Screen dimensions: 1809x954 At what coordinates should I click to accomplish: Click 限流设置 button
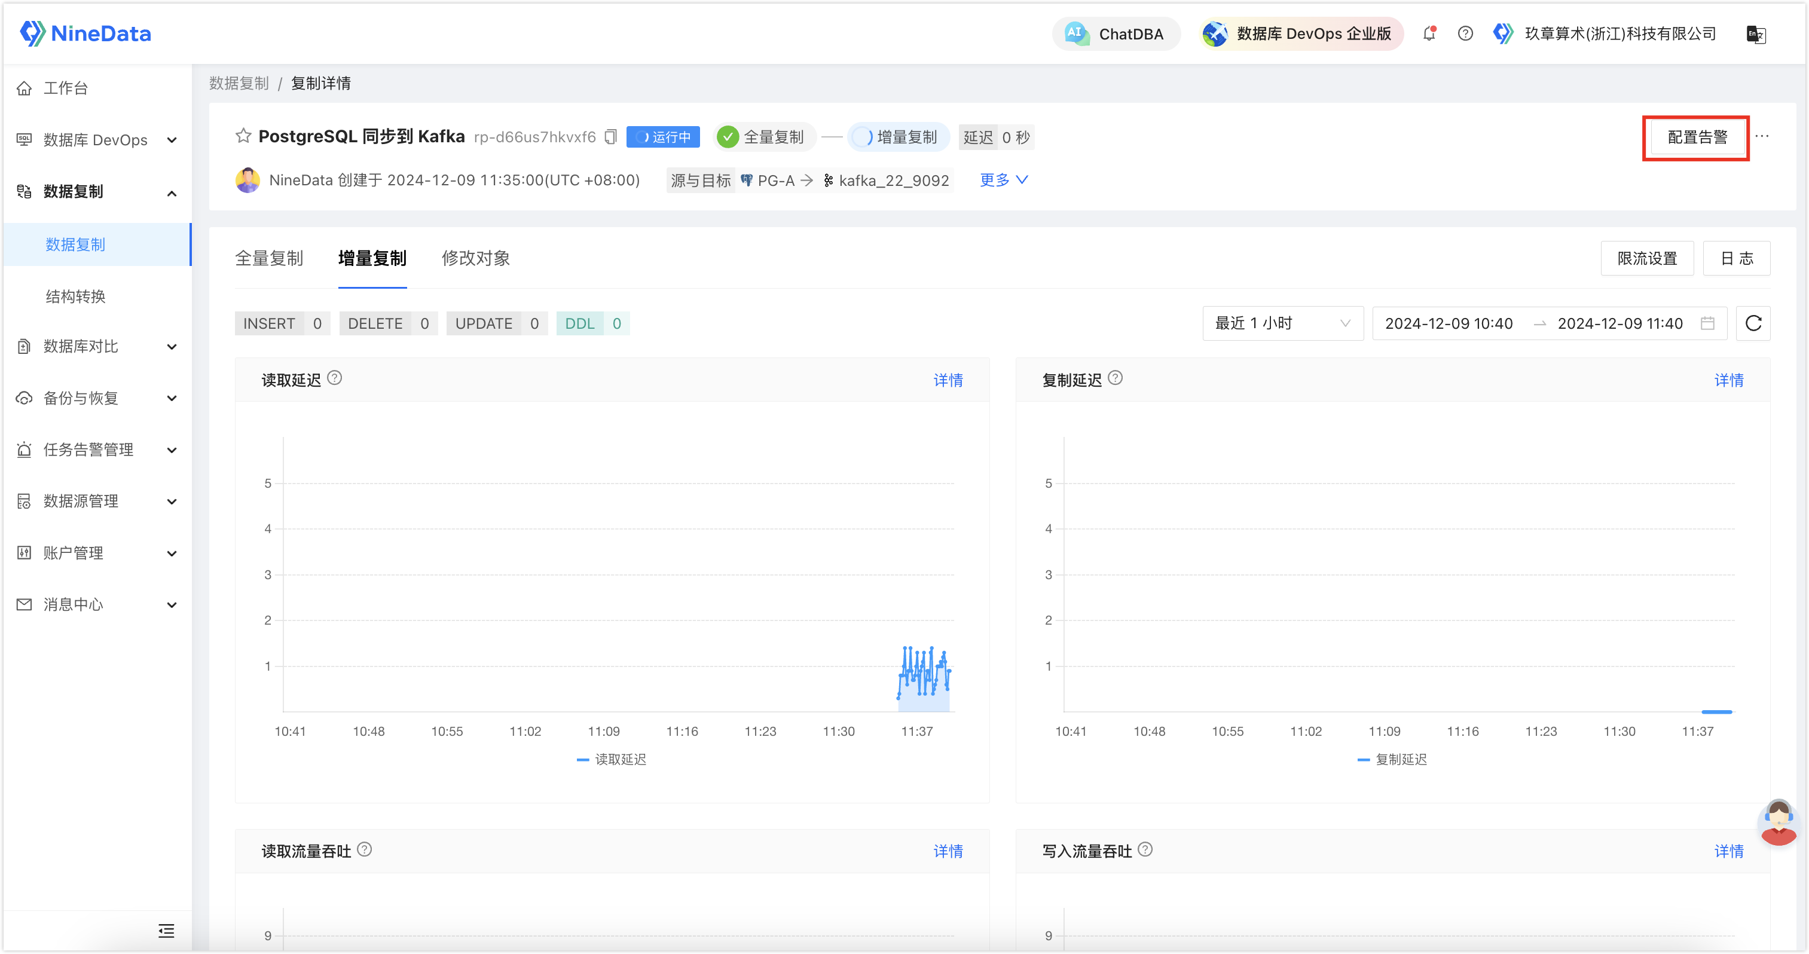(x=1647, y=258)
